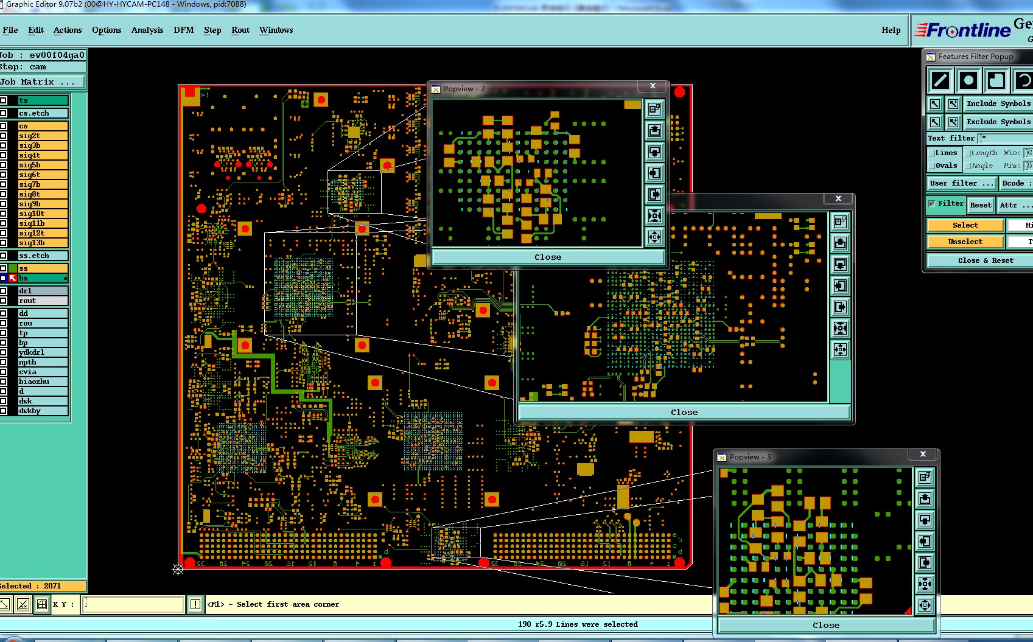Click the Include Symbols button

point(998,104)
